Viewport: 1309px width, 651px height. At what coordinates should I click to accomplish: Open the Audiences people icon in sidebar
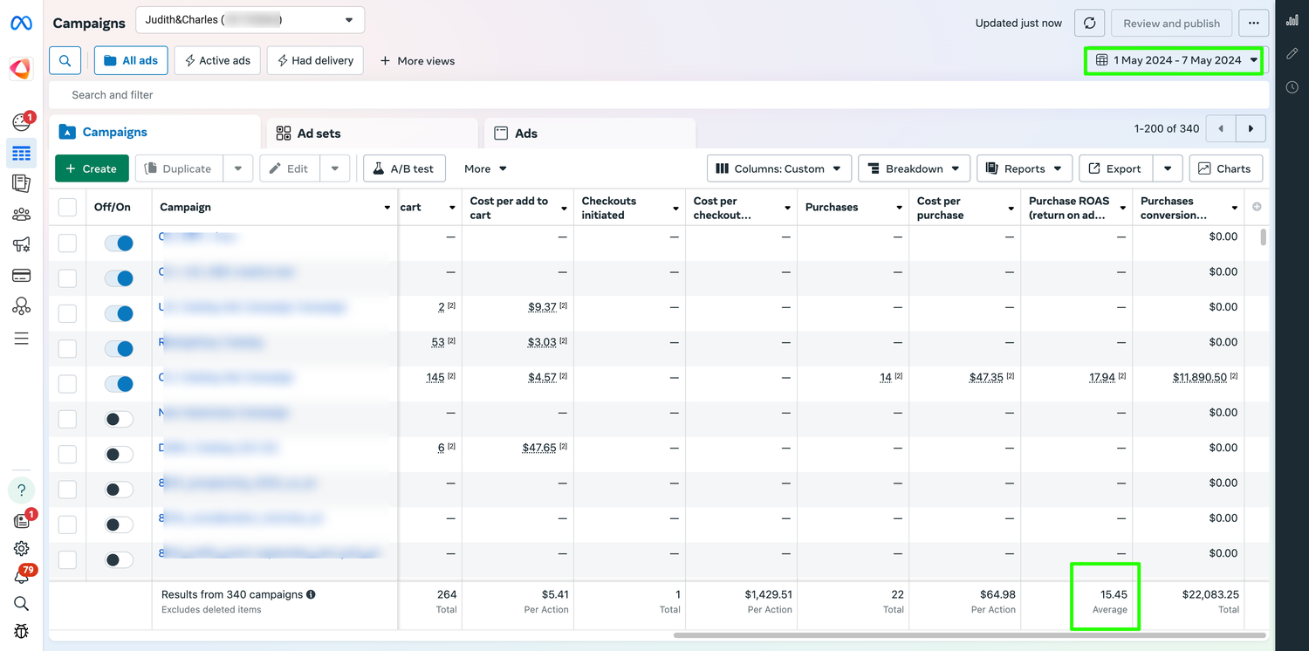point(22,215)
